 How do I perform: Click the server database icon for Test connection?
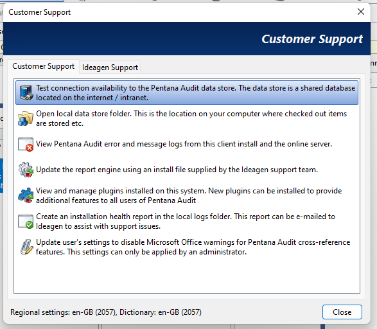[26, 93]
